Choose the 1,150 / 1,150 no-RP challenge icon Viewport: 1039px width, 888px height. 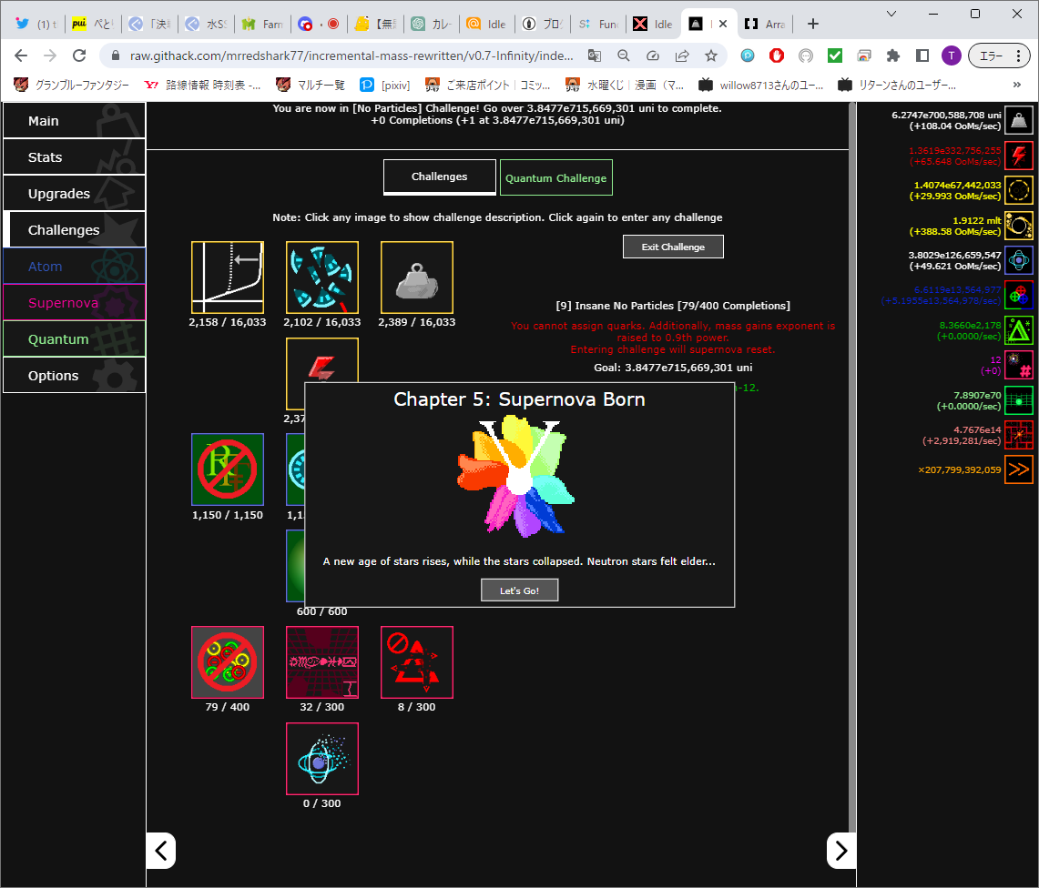[x=228, y=469]
